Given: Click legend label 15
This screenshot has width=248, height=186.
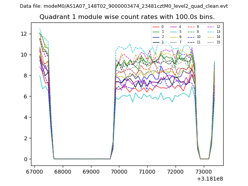Looking at the screenshot, I should [218, 42].
